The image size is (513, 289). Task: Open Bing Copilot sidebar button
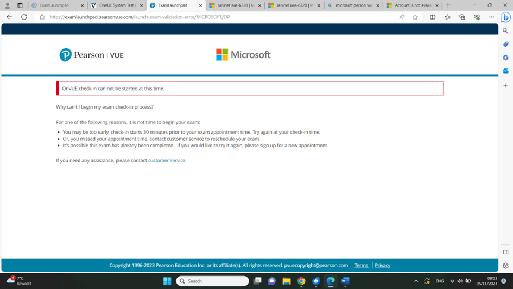pos(505,17)
